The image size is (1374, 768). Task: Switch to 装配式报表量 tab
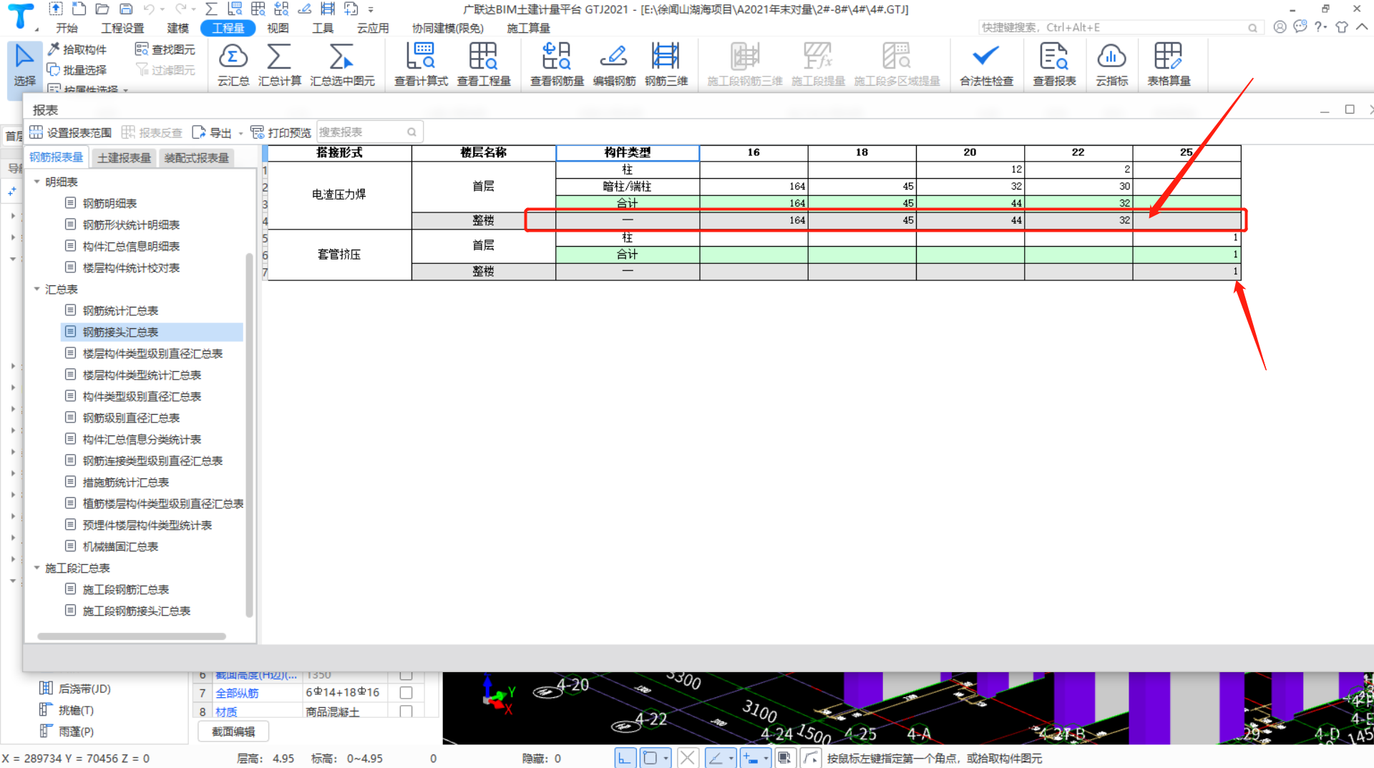tap(196, 157)
